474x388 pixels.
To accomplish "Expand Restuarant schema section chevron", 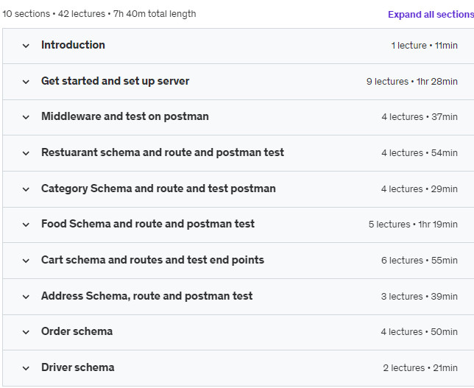I will (x=26, y=153).
